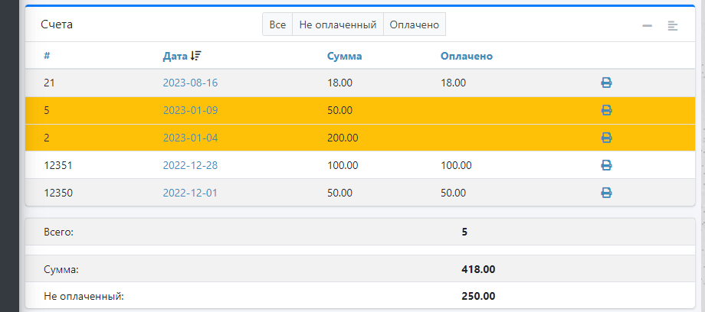Open invoice dated 2023-08-16

(190, 83)
